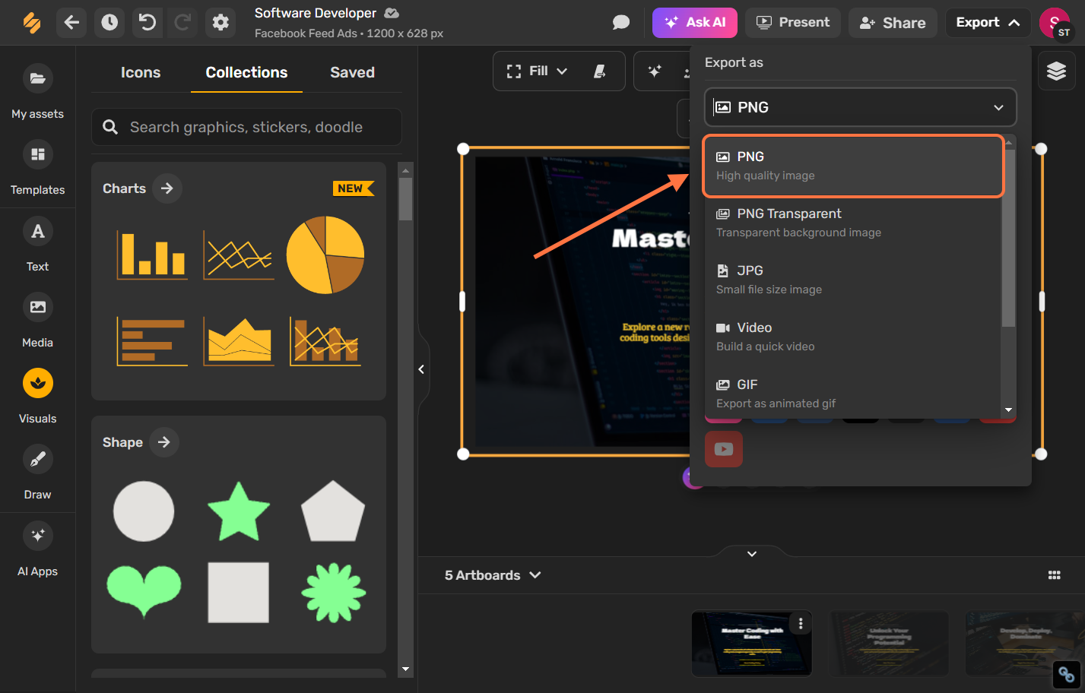Expand the 5 Artboards dropdown
The image size is (1085, 693).
(493, 575)
